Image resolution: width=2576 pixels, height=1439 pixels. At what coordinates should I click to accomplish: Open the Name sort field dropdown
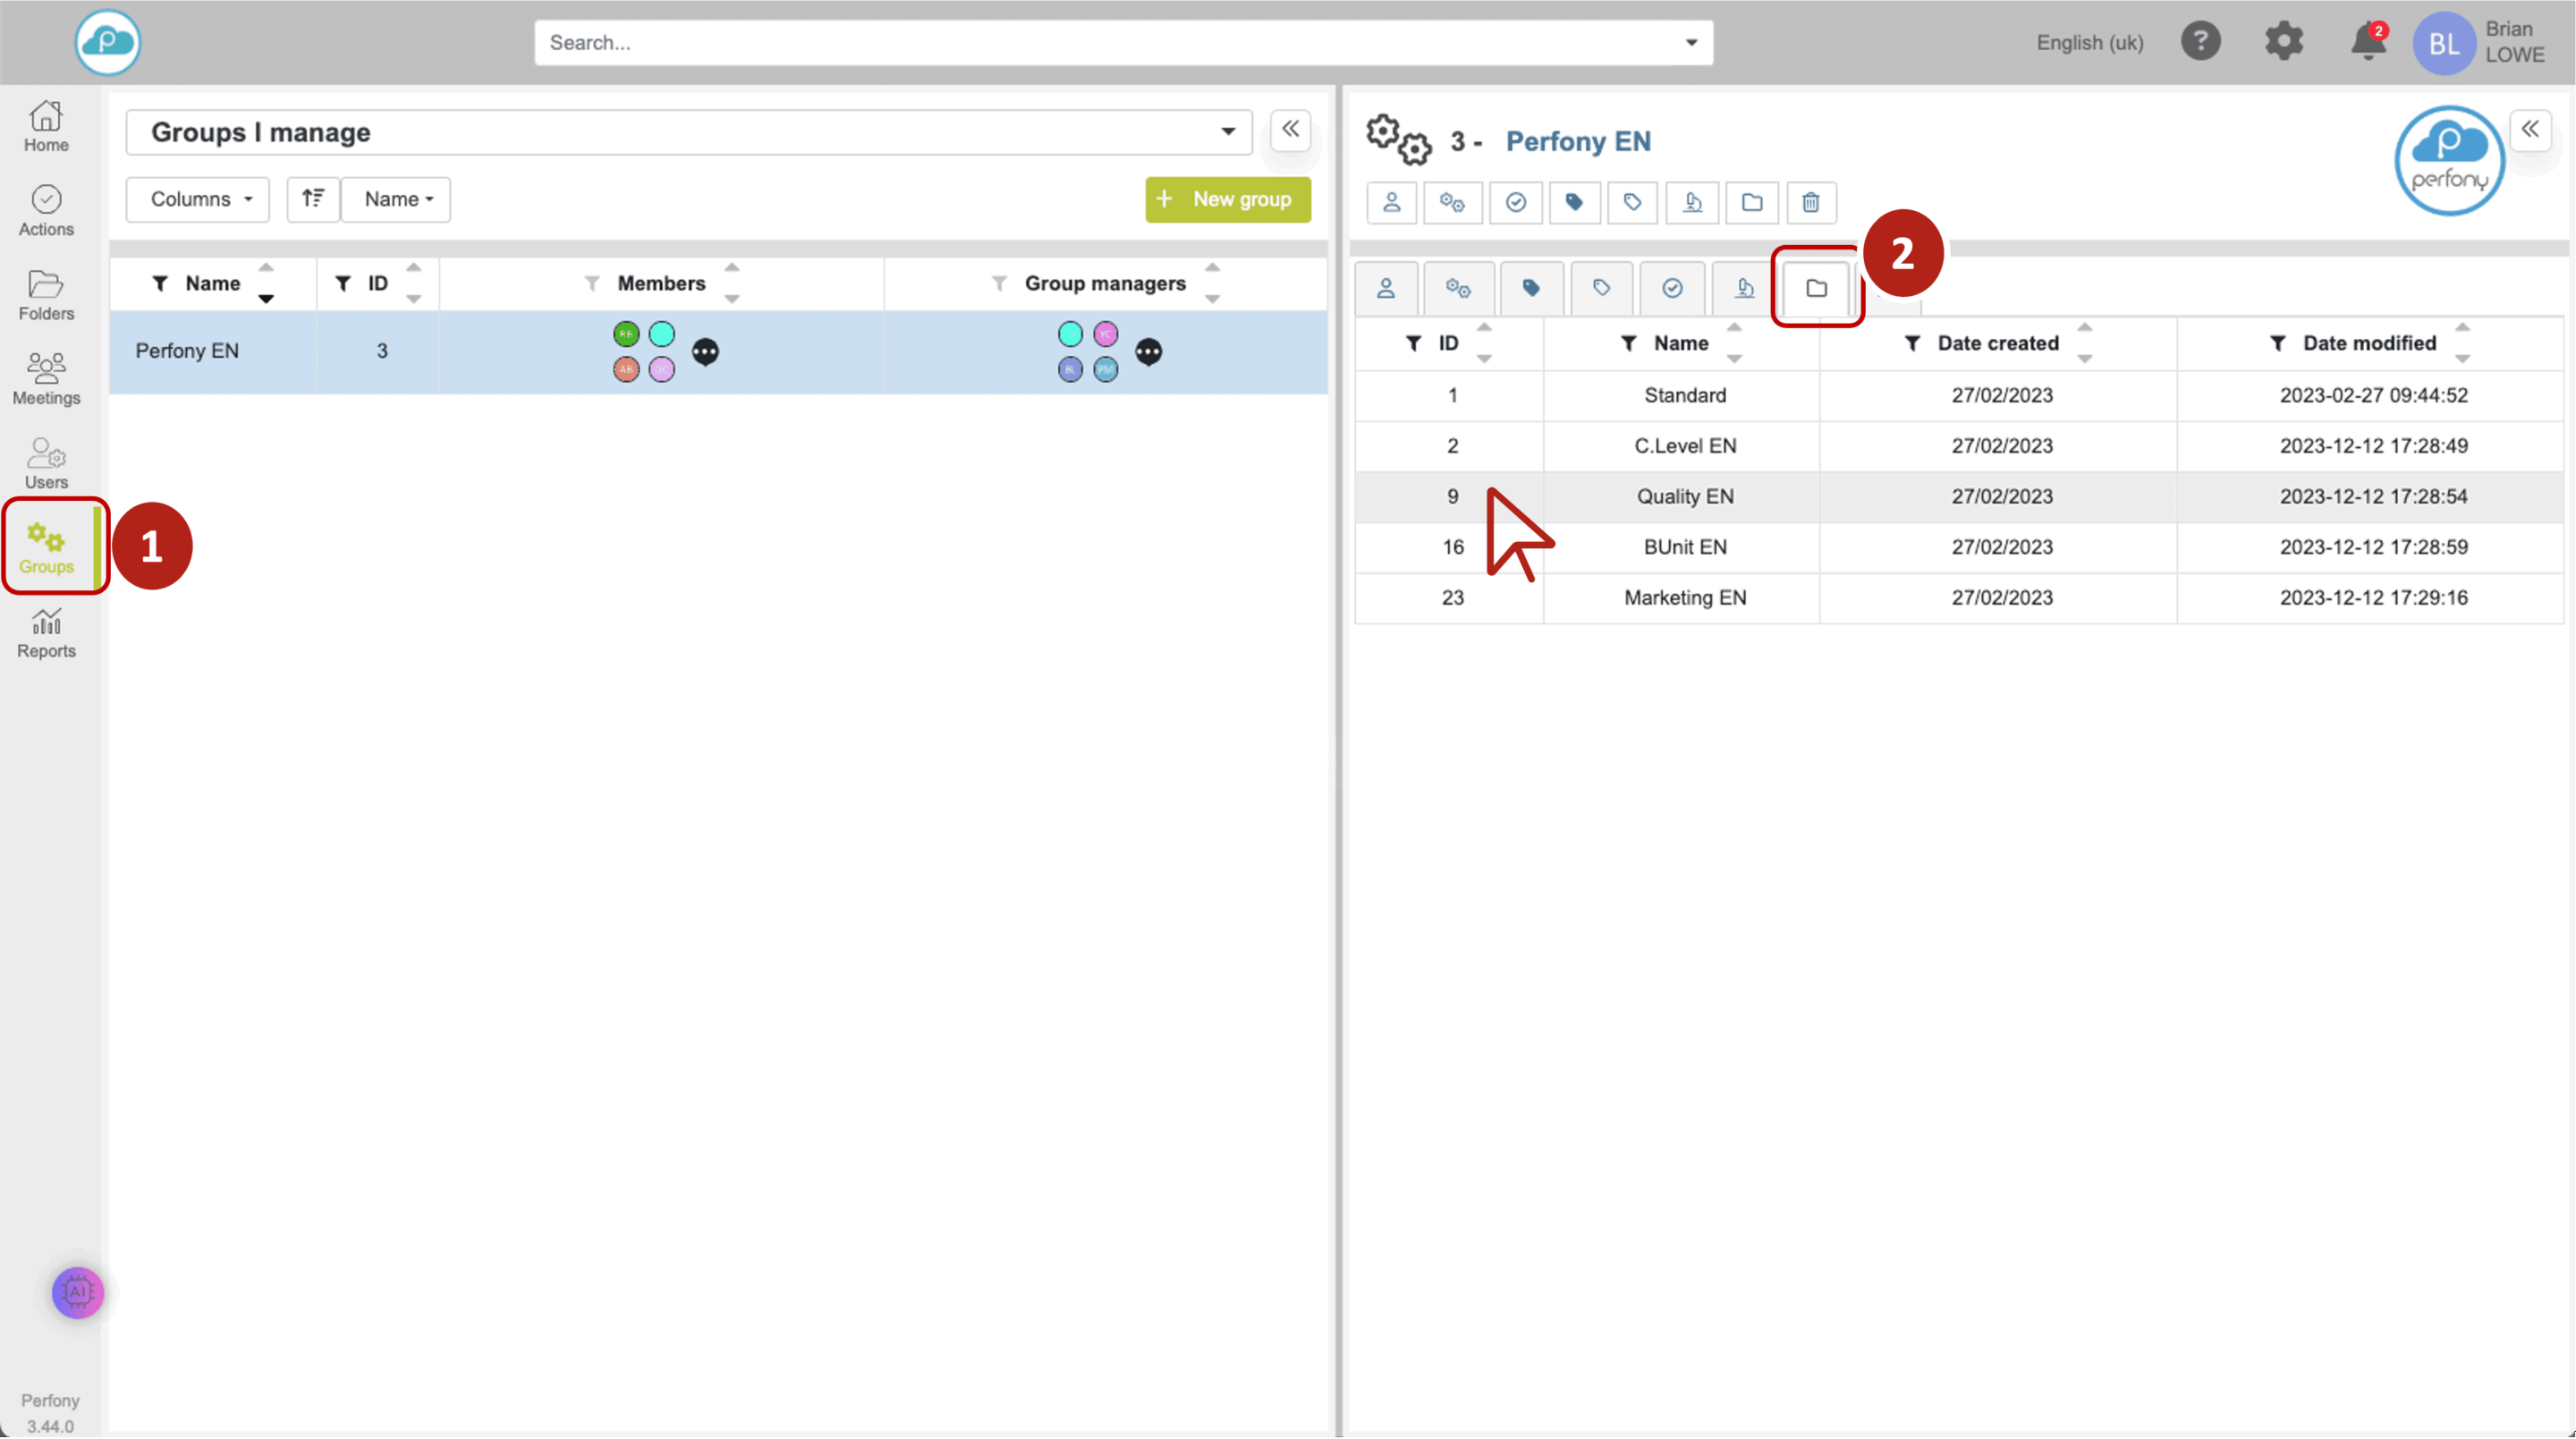[396, 199]
